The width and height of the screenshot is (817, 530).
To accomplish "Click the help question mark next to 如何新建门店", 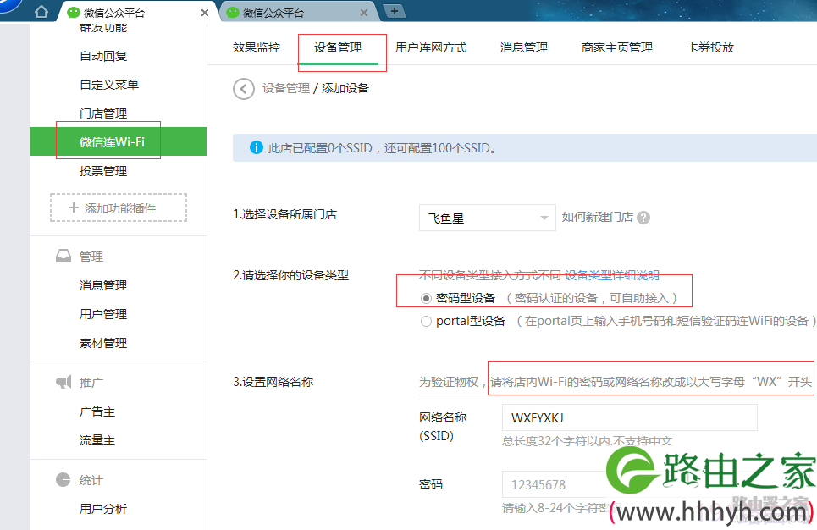I will pyautogui.click(x=643, y=218).
